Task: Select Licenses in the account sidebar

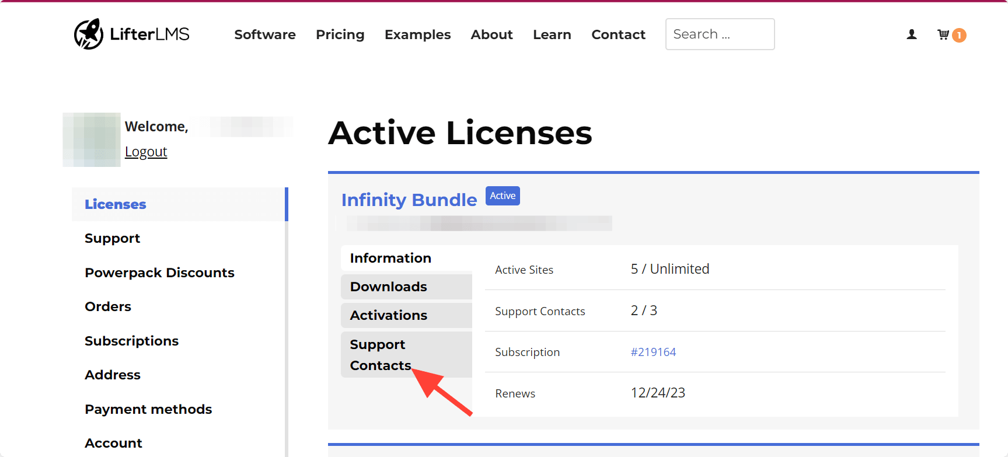Action: tap(180, 204)
